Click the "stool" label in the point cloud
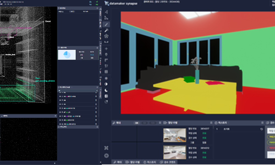 (x=12, y=37)
